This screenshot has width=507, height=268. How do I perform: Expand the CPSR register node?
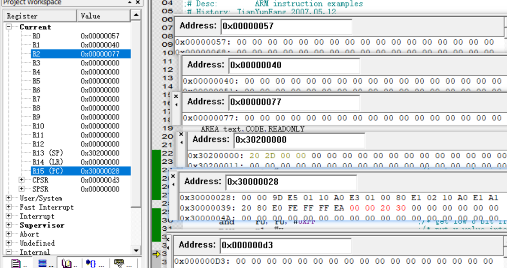coord(21,180)
